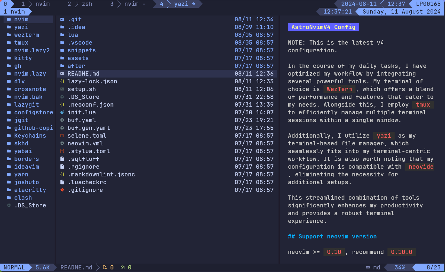Screen dimensions: 445x272
Task: Click the file icon next to .sqlfluff
Action: [62, 159]
